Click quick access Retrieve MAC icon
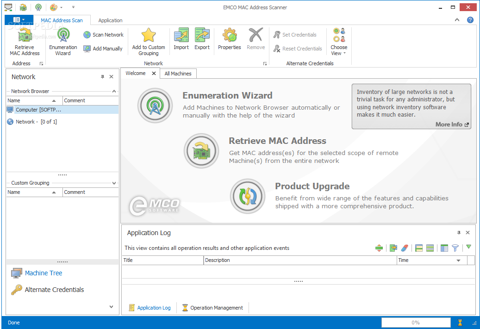 [23, 7]
